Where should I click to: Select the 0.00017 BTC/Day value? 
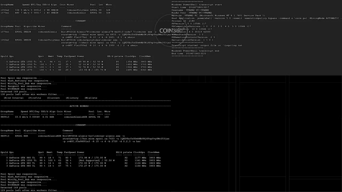point(36,13)
